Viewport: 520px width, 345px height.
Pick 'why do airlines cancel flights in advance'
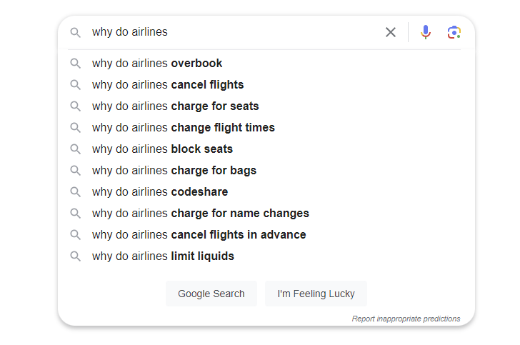coord(199,235)
